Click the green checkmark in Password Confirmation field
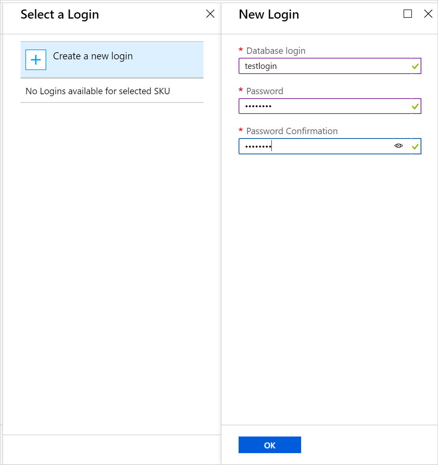 point(415,146)
